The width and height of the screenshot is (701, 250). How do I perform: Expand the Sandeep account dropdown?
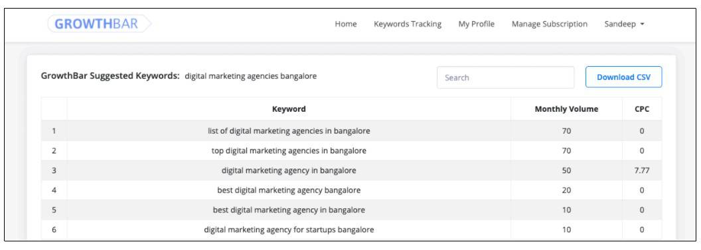624,24
